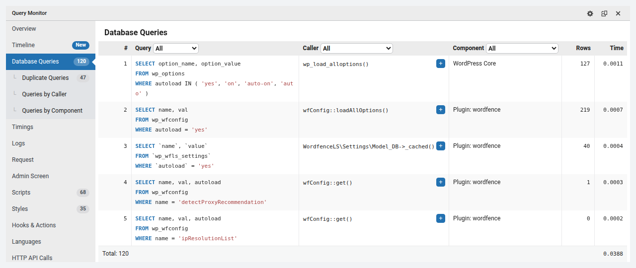
Task: Close the Query Monitor panel
Action: (x=618, y=13)
